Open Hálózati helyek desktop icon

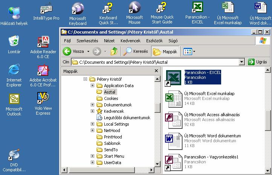(x=14, y=16)
